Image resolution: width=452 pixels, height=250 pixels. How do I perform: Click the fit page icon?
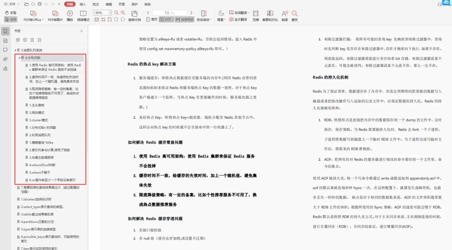tap(103, 20)
